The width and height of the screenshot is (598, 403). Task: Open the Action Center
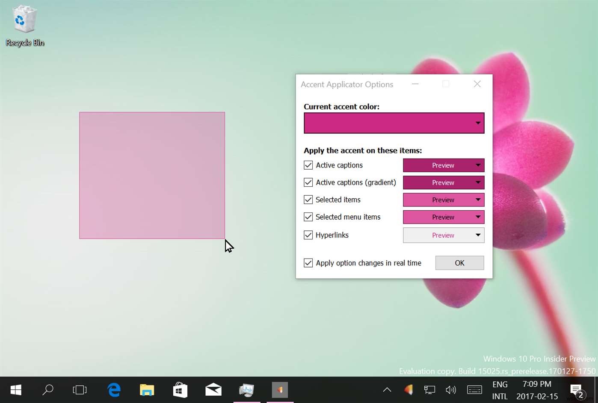tap(575, 390)
